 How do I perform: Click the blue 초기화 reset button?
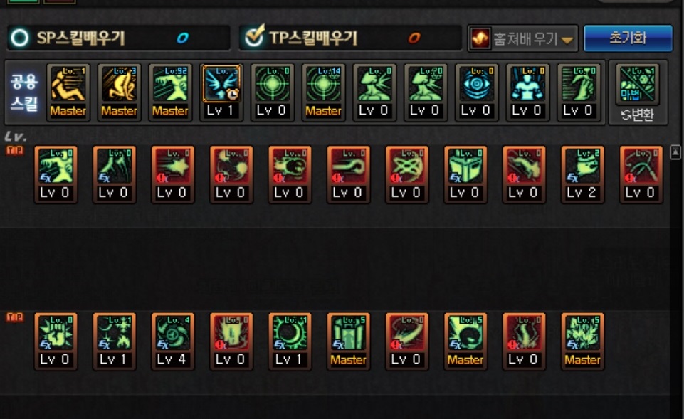click(x=628, y=38)
